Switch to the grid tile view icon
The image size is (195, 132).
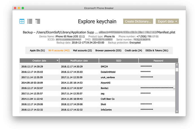pos(22,21)
